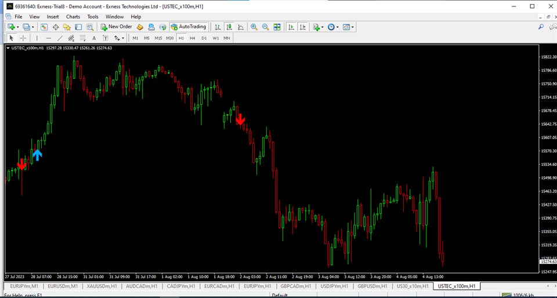
Task: Toggle the Navigator star-folder icon
Action: [67, 27]
